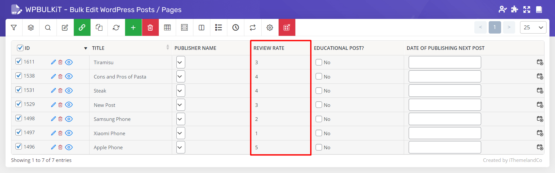The width and height of the screenshot is (555, 173).
Task: Click the pencil edit icon for post 1611
Action: [x=54, y=62]
